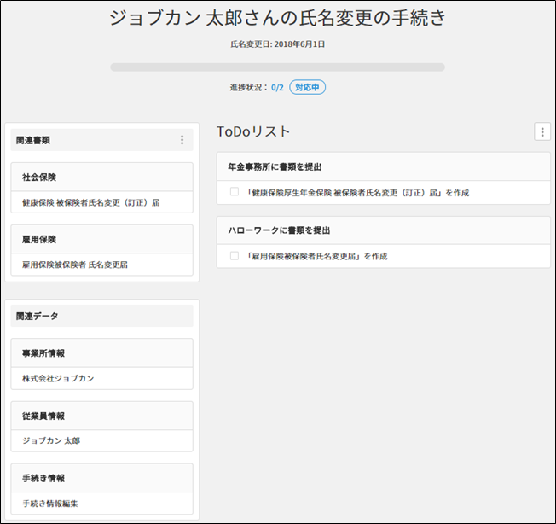Click the 手続き情報編集 link
The image size is (556, 524).
[x=51, y=504]
